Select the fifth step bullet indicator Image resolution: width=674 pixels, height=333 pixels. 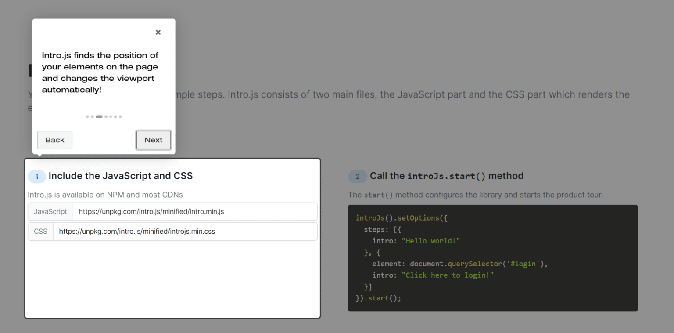tap(111, 117)
